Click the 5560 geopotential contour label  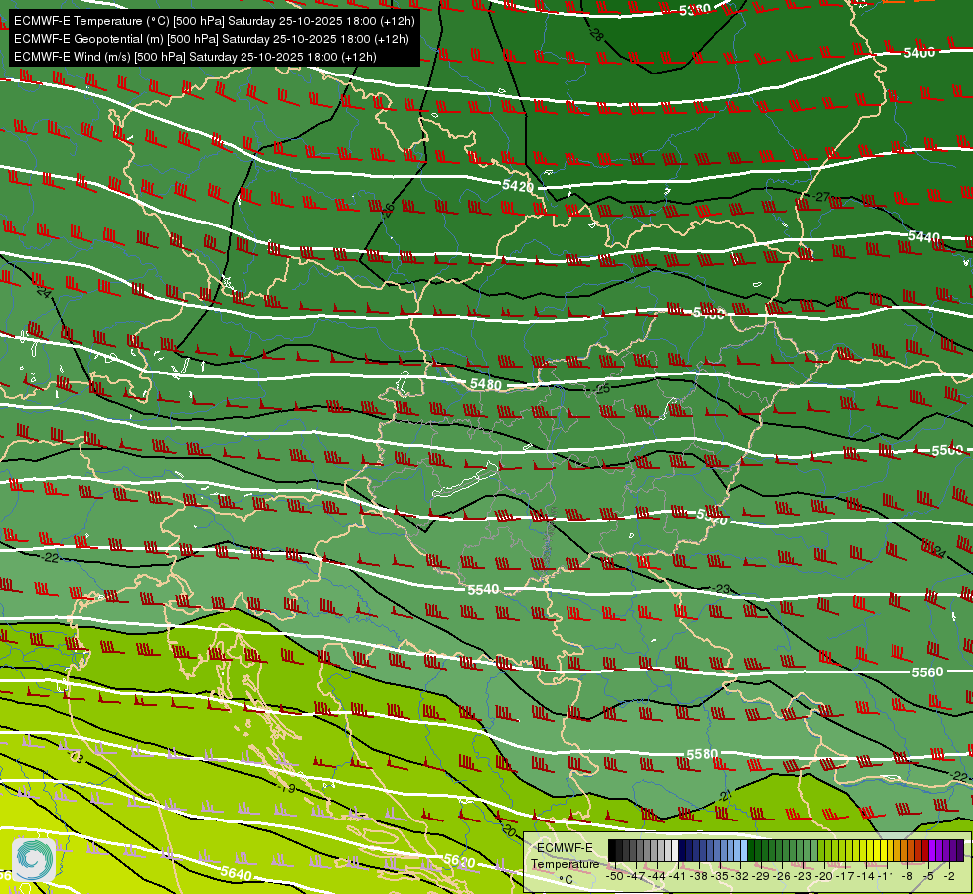click(x=927, y=671)
